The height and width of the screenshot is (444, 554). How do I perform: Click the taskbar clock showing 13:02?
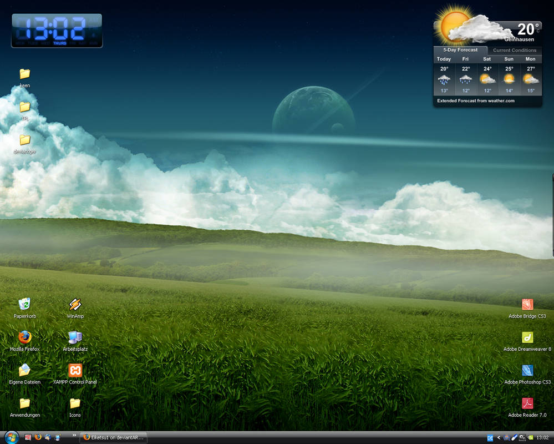point(542,438)
